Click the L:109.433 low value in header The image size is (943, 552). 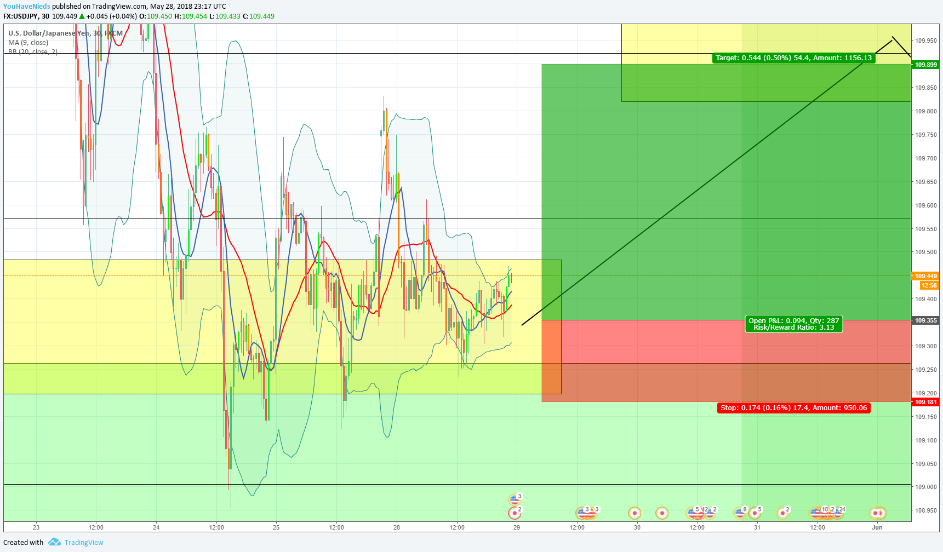[x=225, y=16]
